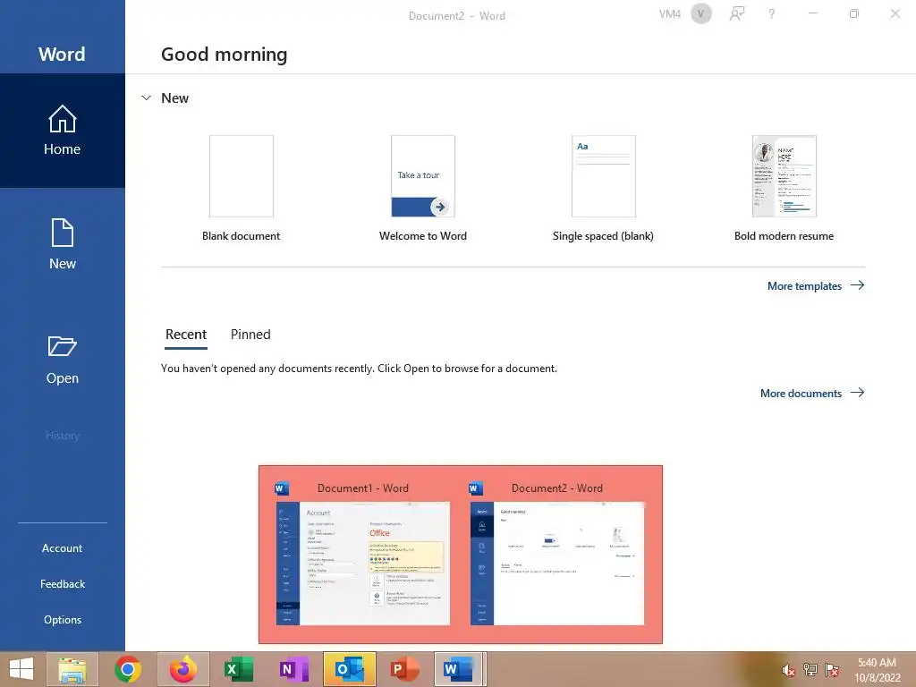This screenshot has width=916, height=687.
Task: Open Word Options
Action: click(62, 619)
